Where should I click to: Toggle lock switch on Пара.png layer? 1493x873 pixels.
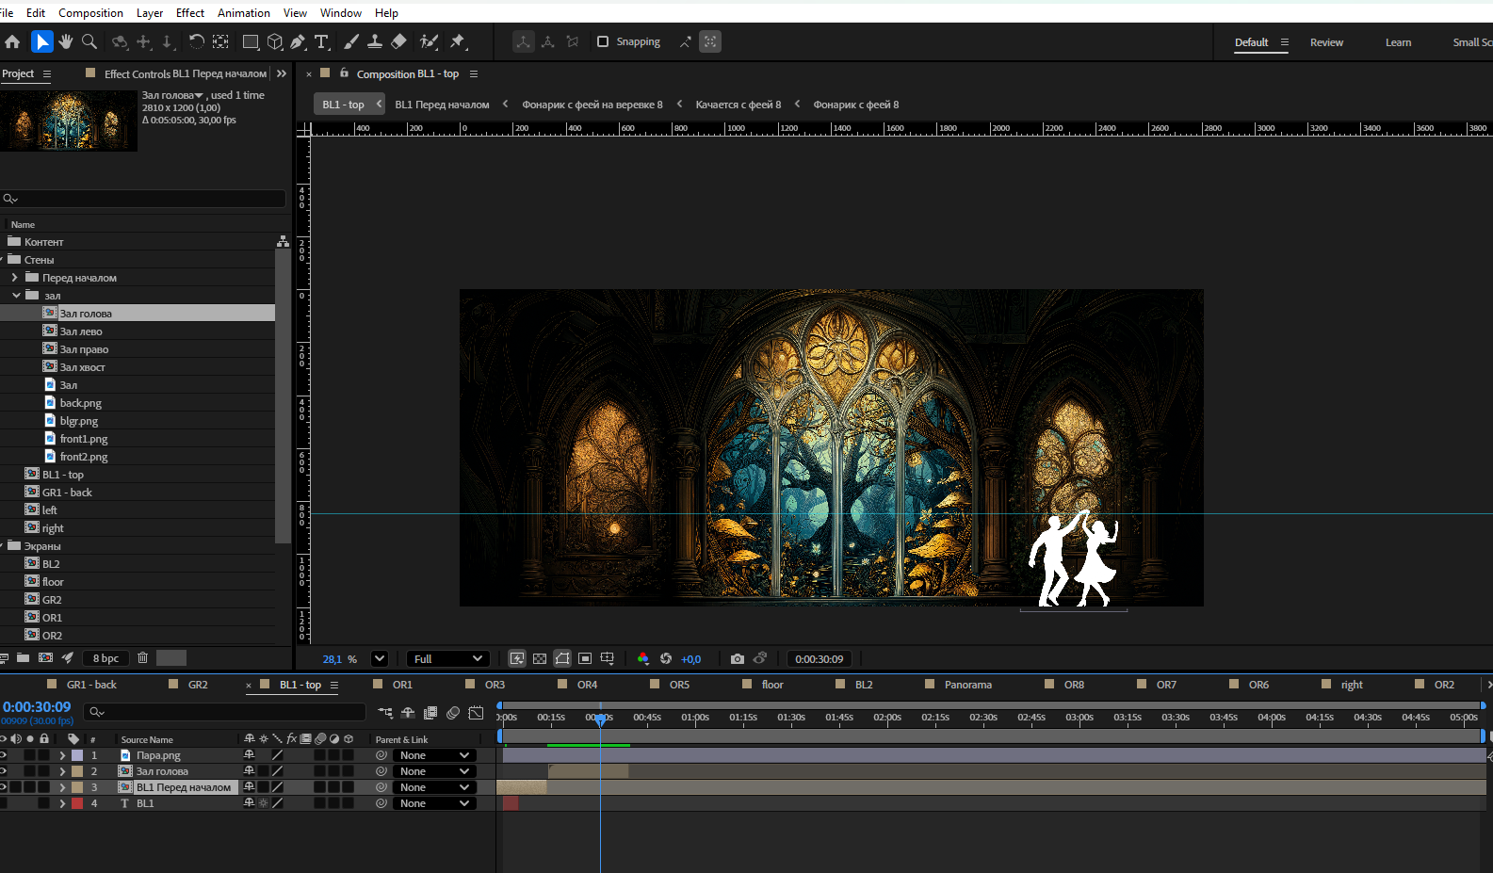click(x=44, y=755)
